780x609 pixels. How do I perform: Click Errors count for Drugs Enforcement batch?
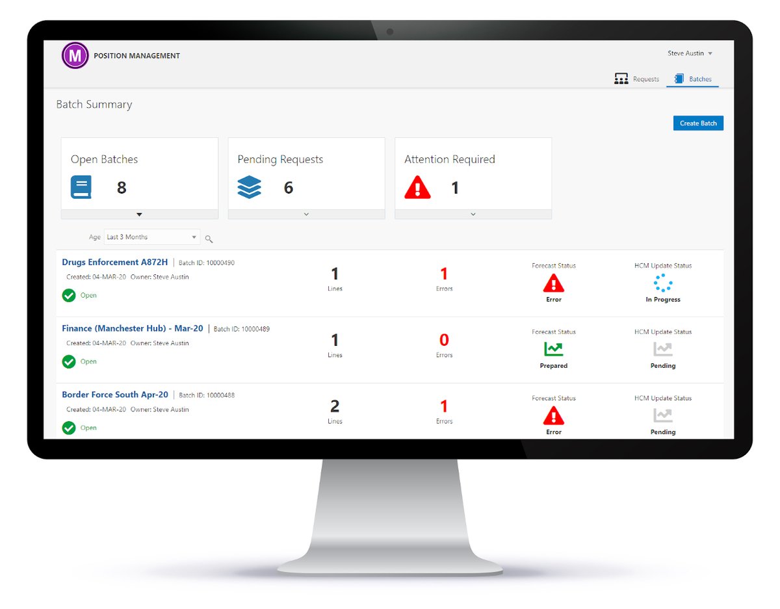point(445,274)
